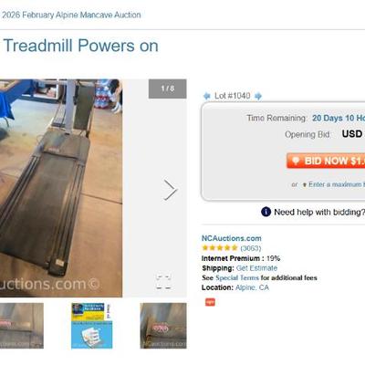365x365 pixels.
Task: Select the third treadmill display thumbnail
Action: click(163, 326)
